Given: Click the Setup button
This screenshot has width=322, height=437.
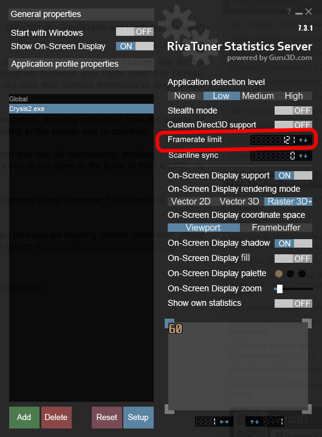Looking at the screenshot, I should point(138,417).
